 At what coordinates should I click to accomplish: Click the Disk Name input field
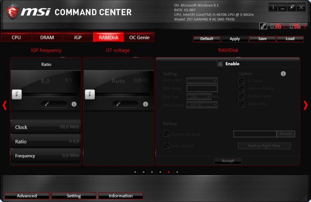tap(202, 88)
